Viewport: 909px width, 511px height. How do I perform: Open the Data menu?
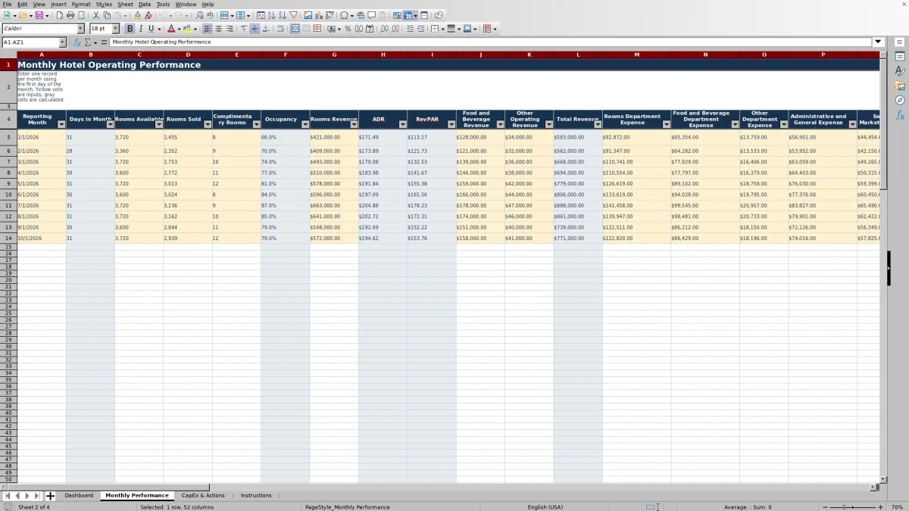pos(145,5)
